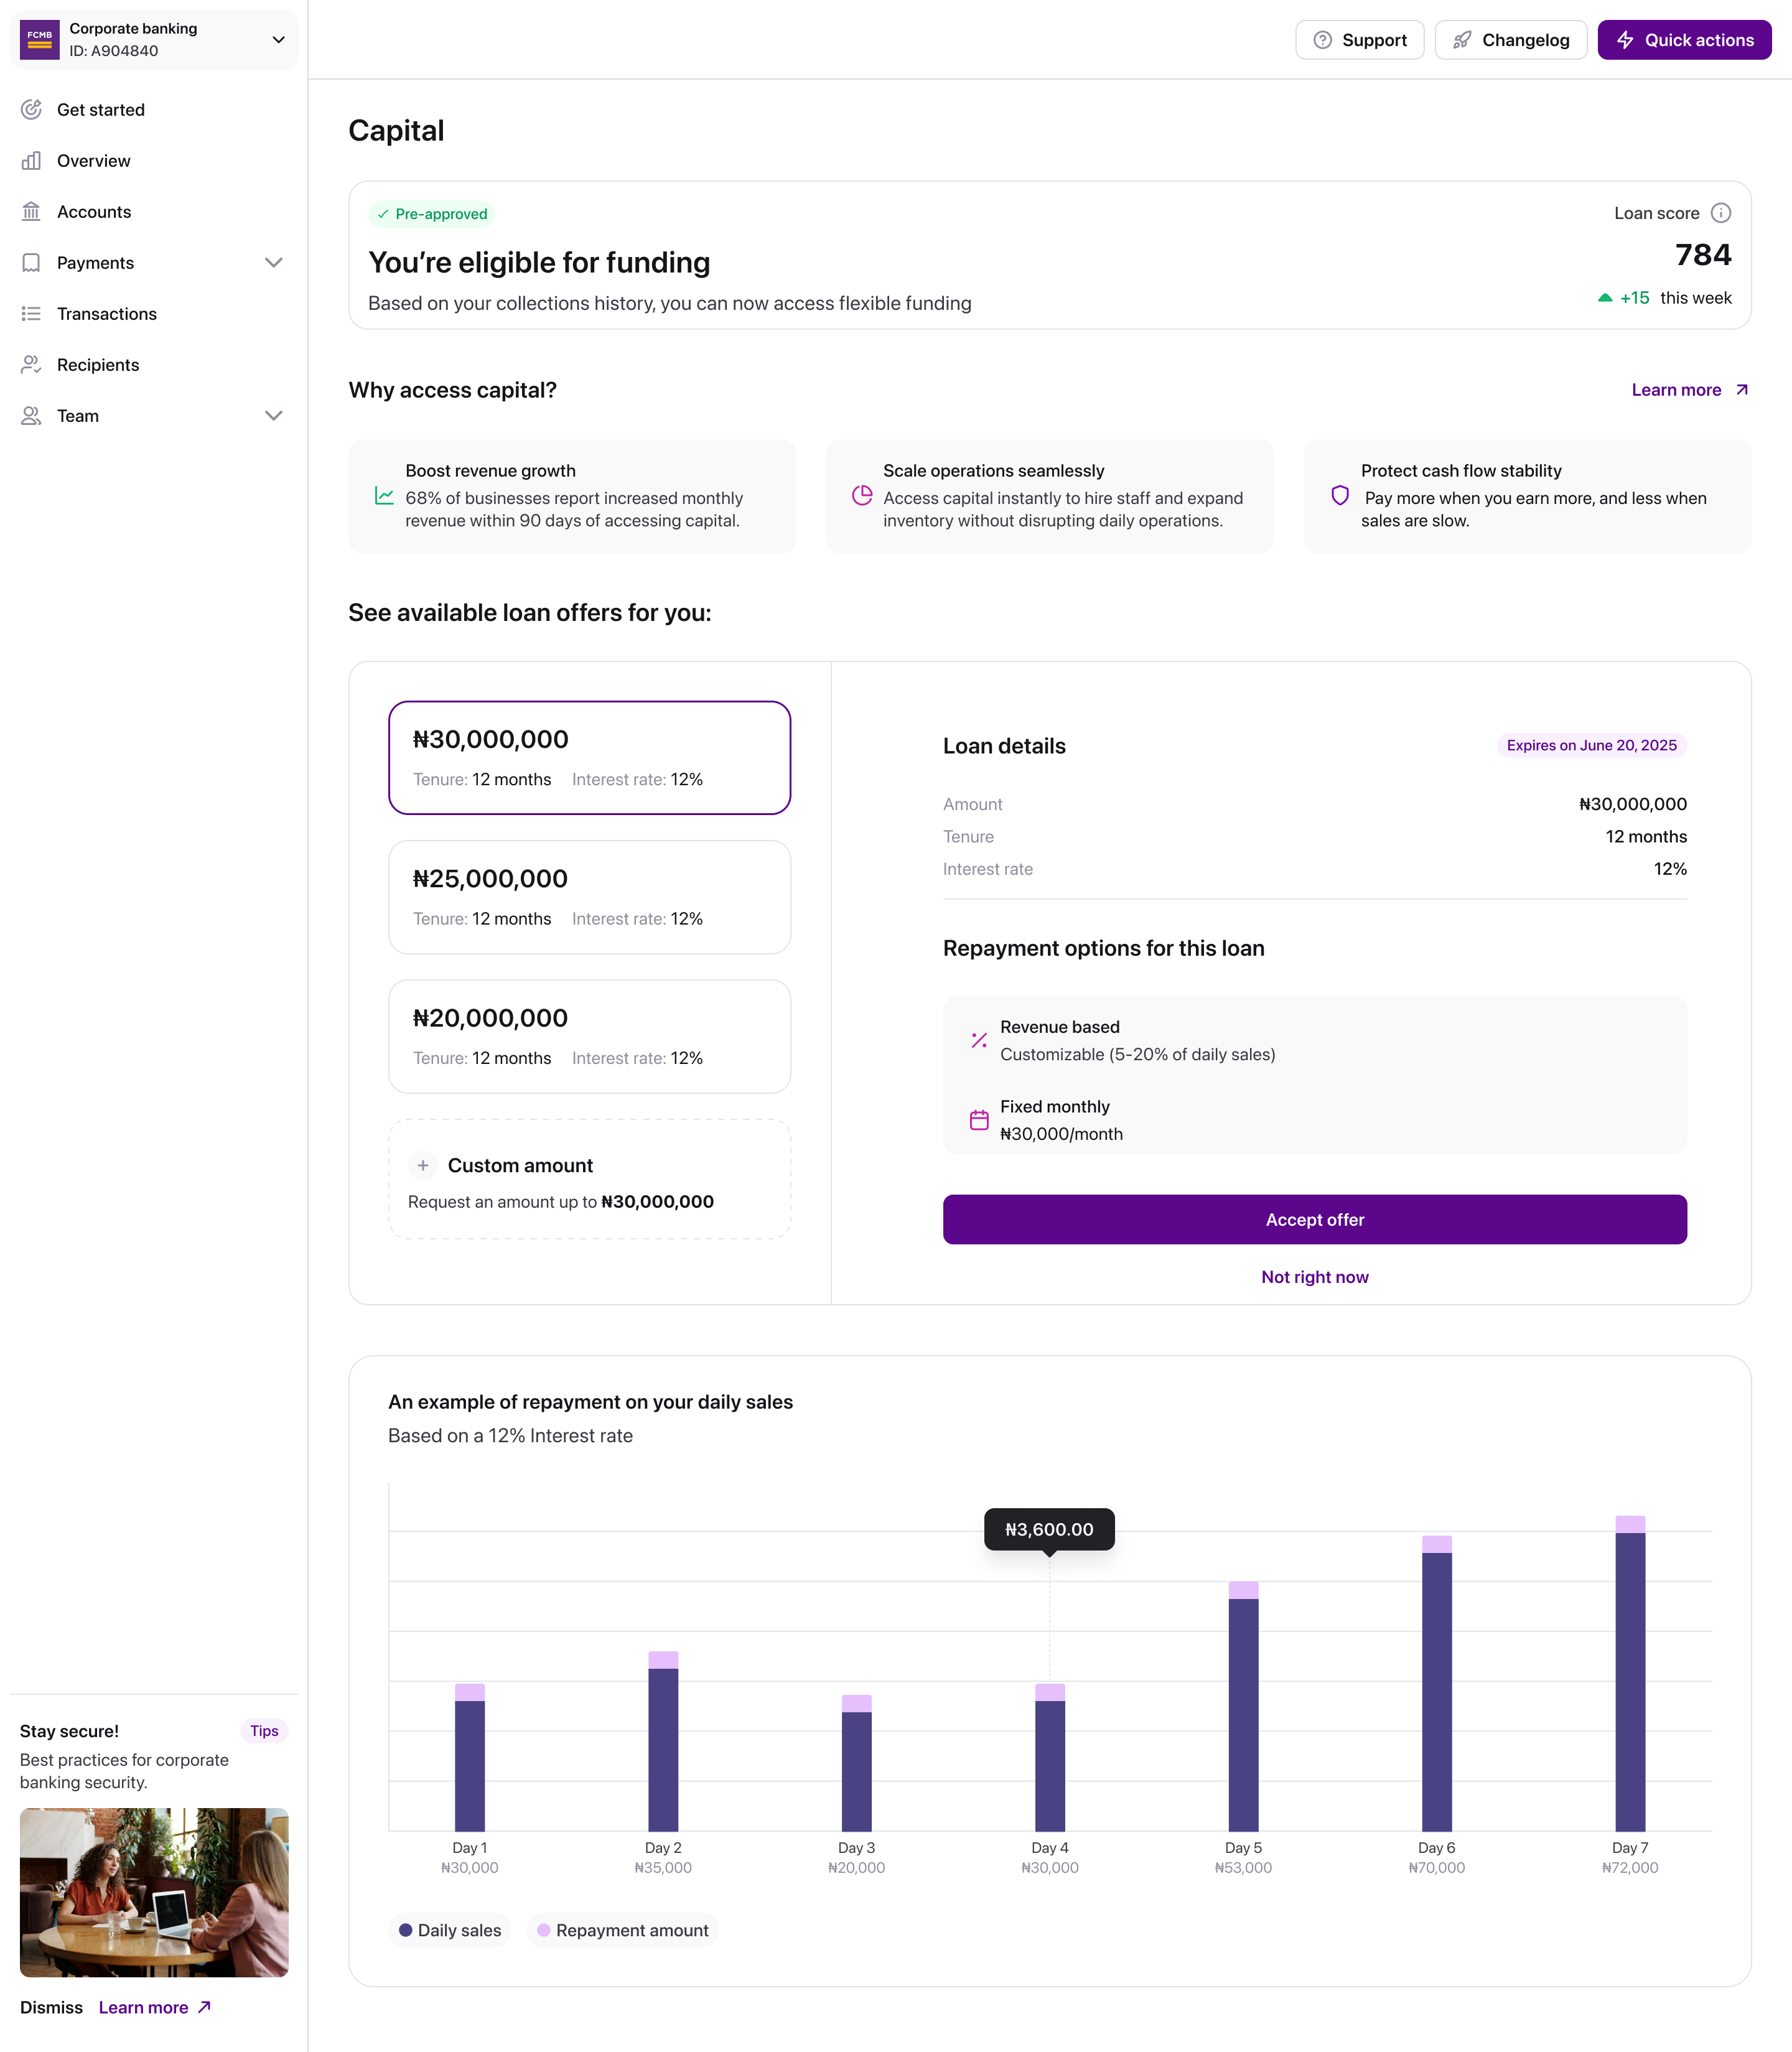Image resolution: width=1792 pixels, height=2052 pixels.
Task: Choose the Fixed monthly repayment option
Action: click(x=1314, y=1120)
